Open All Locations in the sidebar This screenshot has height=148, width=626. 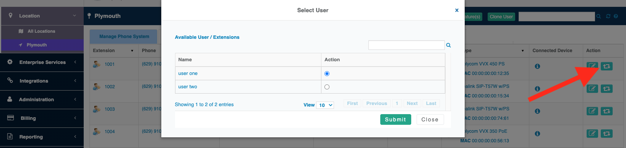click(x=41, y=31)
